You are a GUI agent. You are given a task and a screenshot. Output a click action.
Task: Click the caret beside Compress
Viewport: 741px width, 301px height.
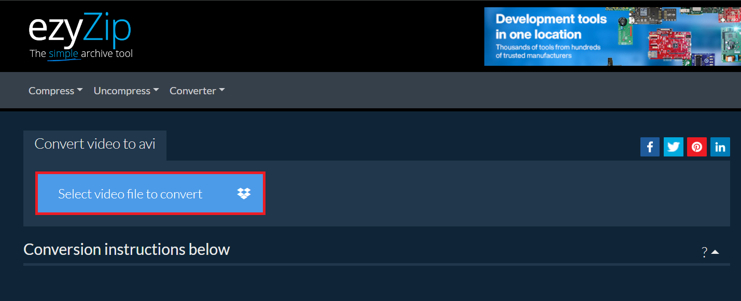coord(80,90)
